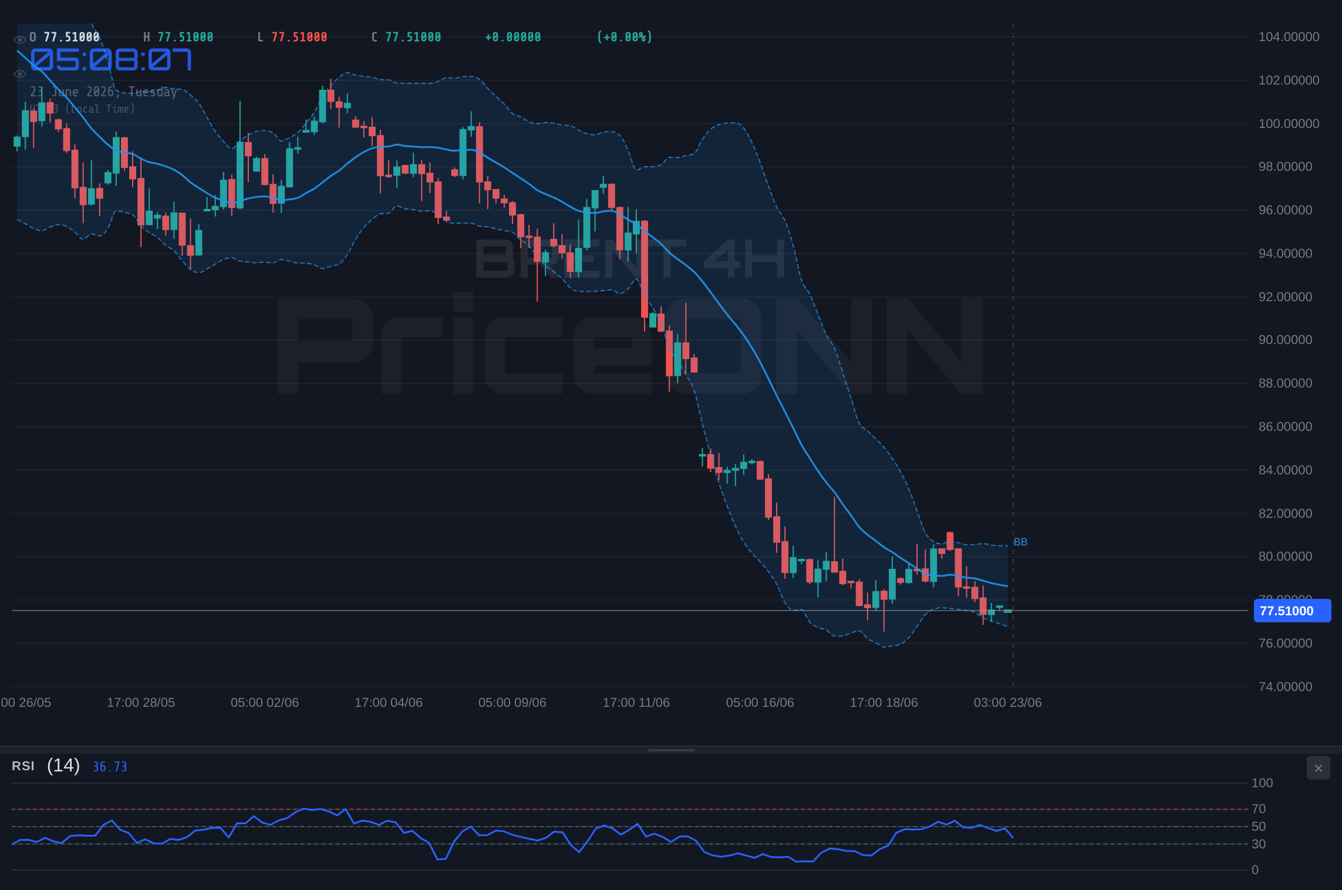
Task: Click the +0.00000 change value
Action: click(513, 37)
